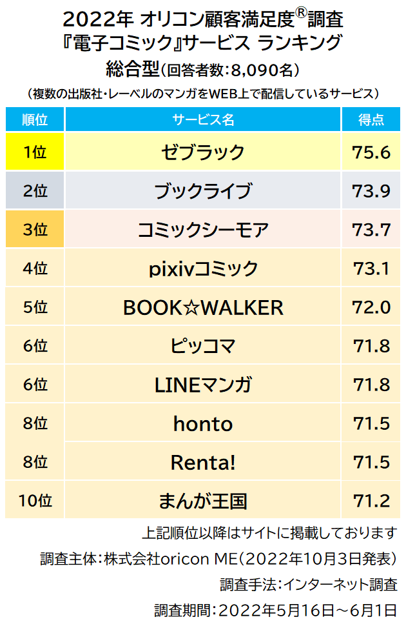Click the 71.2 score cell
Image resolution: width=406 pixels, height=626 pixels.
click(x=371, y=500)
